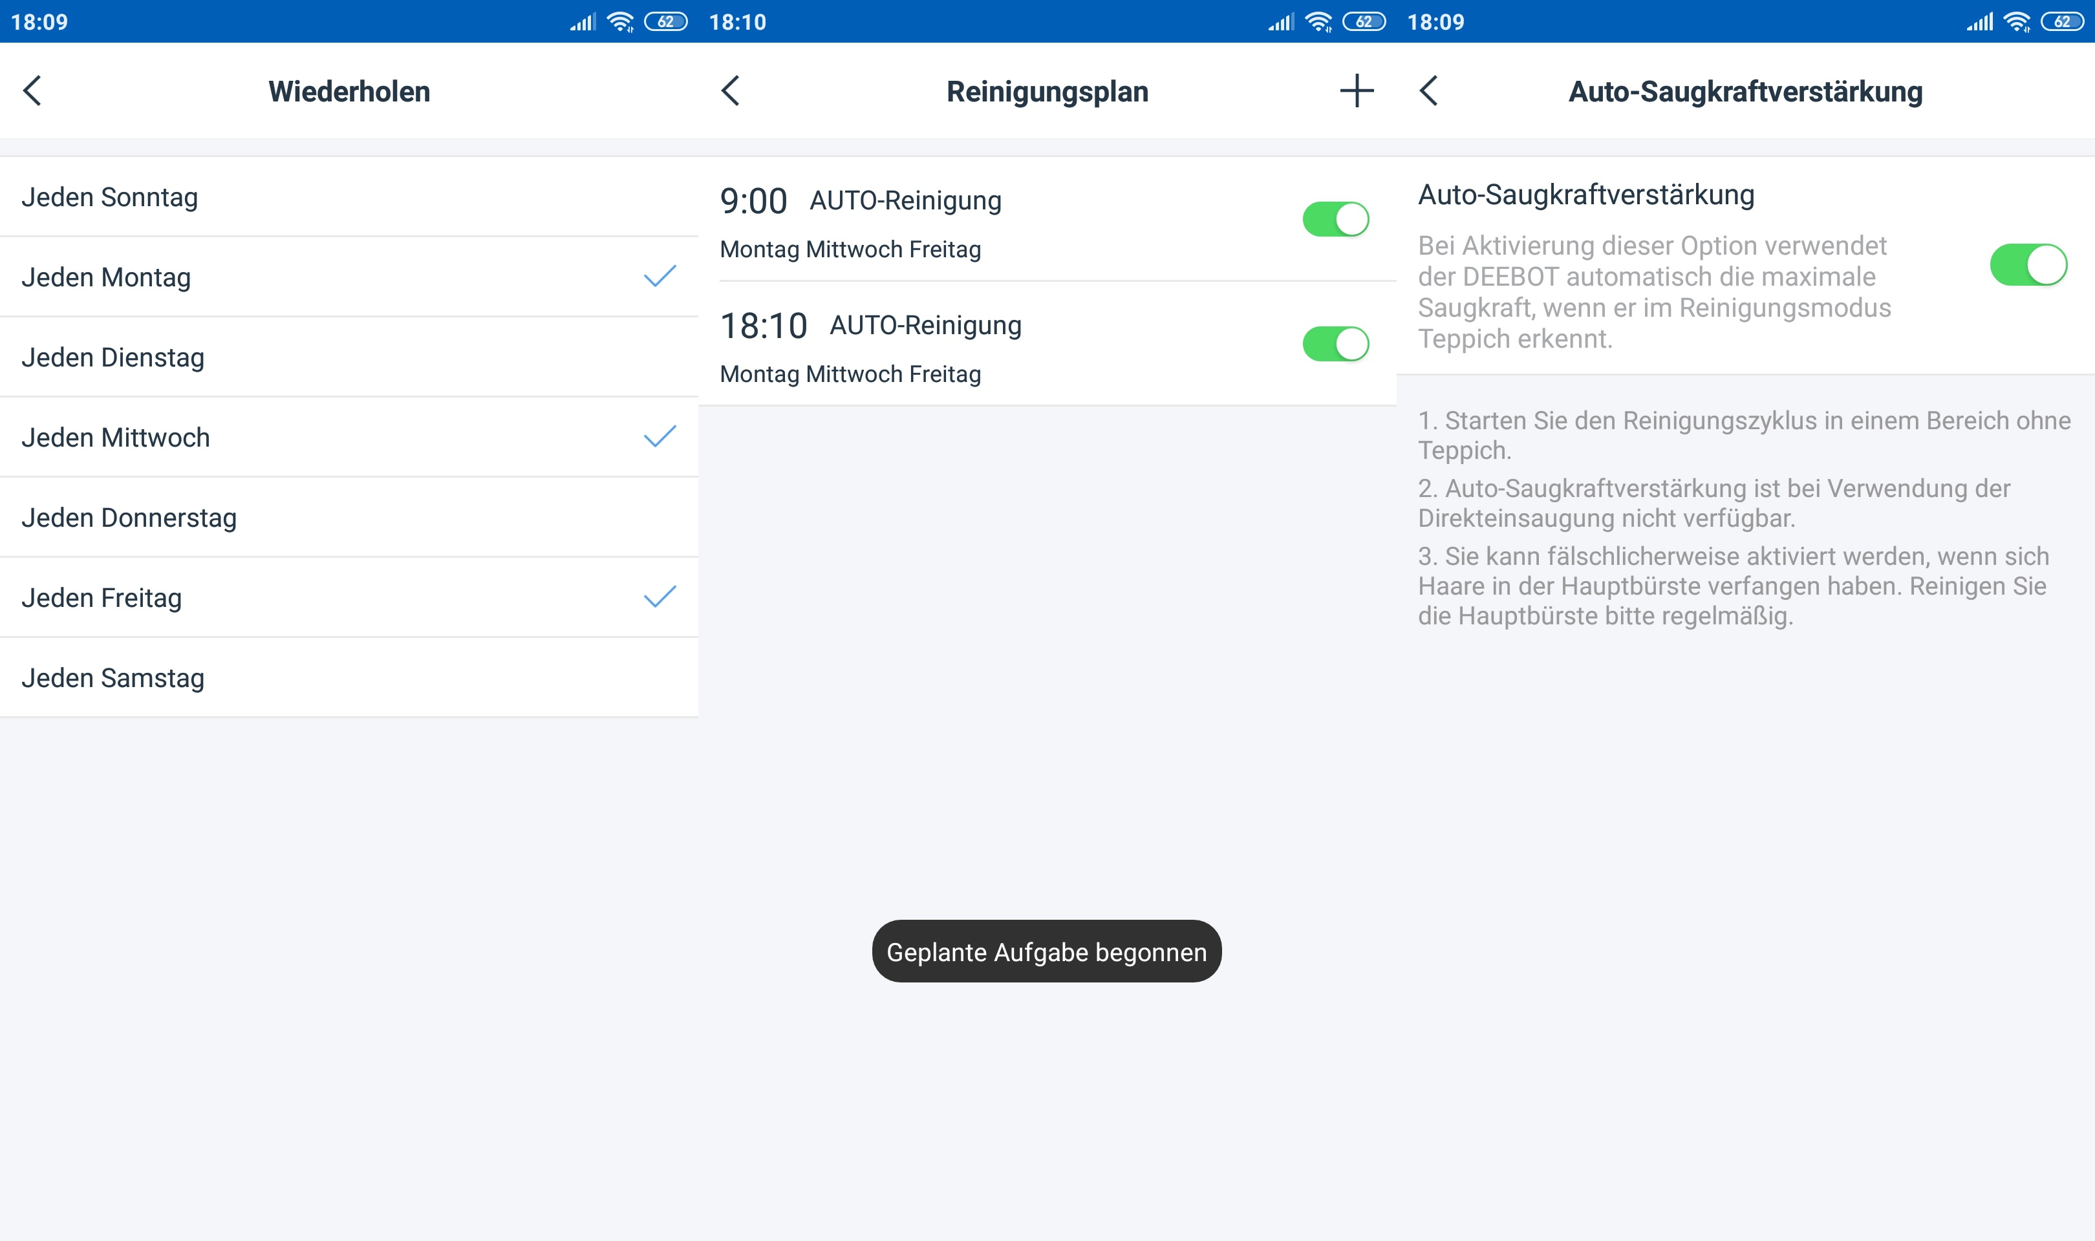Disable the 18:10 AUTO-Reinigung schedule
This screenshot has height=1241, width=2095.
1336,344
